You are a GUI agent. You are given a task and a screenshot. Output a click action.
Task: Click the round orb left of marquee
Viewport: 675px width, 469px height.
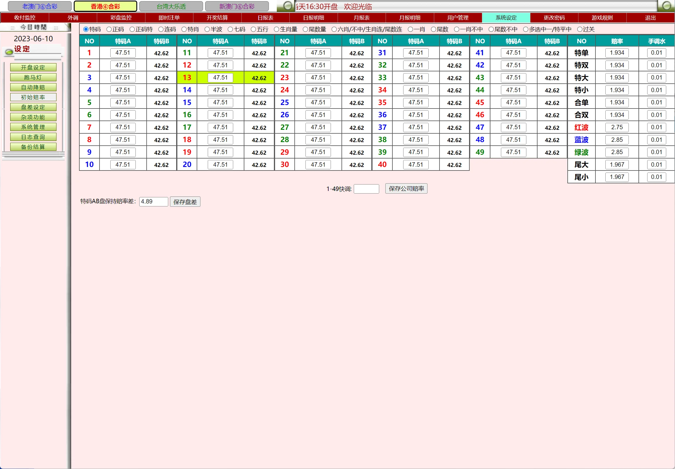[288, 6]
